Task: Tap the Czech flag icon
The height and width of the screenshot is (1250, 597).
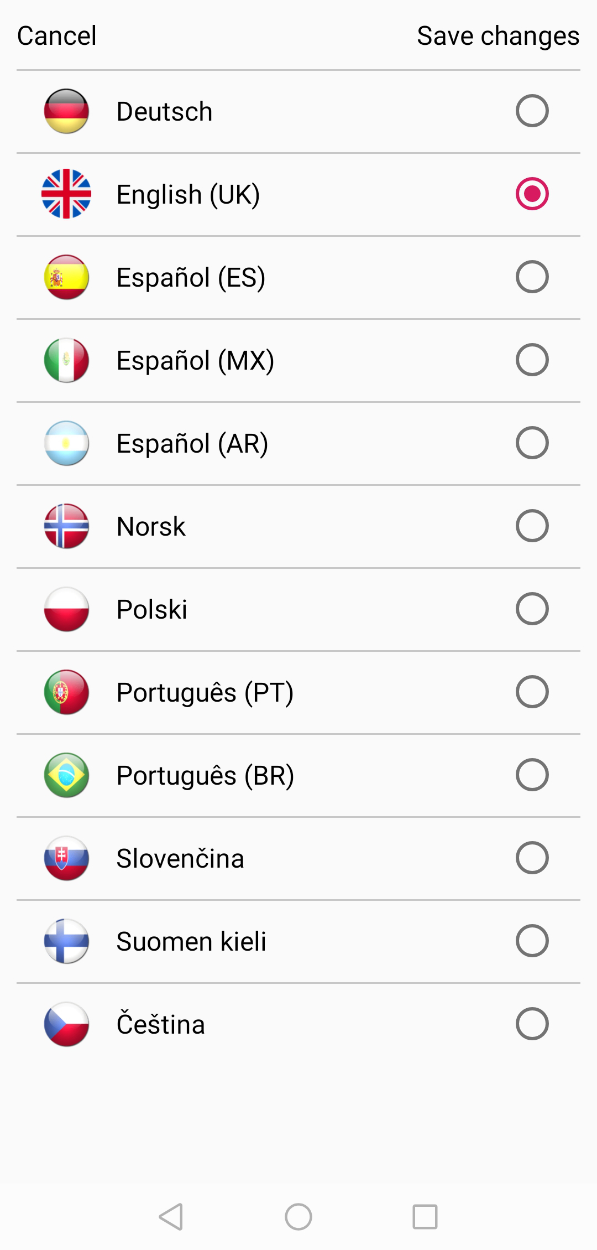Action: [66, 1024]
